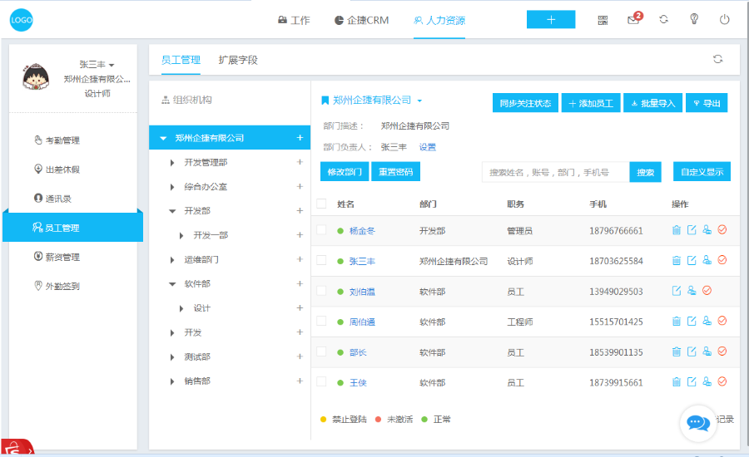Collapse the 软件部 department node

tap(172, 284)
